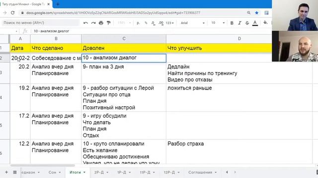The width and height of the screenshot is (318, 178).
Task: Open all sheets list icon
Action: [x=15, y=172]
